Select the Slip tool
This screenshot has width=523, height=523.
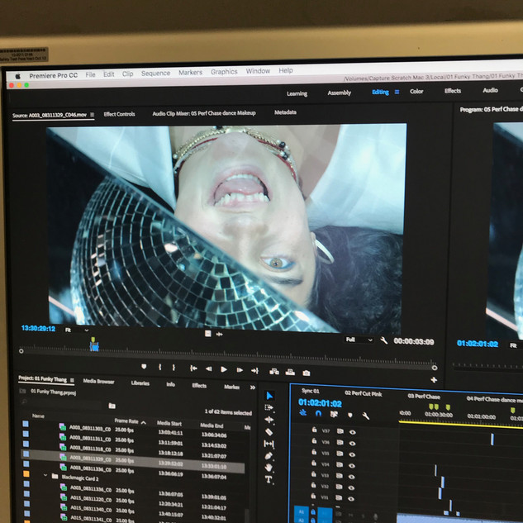269,444
